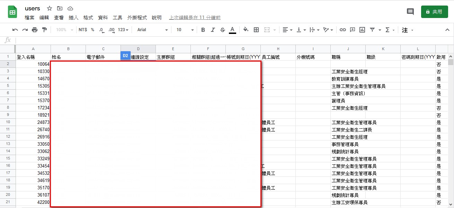The image size is (454, 208).
Task: Open the 工具 menu
Action: pyautogui.click(x=118, y=18)
